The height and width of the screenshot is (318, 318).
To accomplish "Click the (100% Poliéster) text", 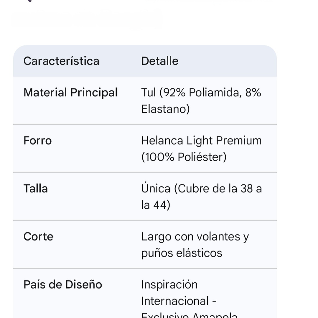I will pyautogui.click(x=184, y=157).
